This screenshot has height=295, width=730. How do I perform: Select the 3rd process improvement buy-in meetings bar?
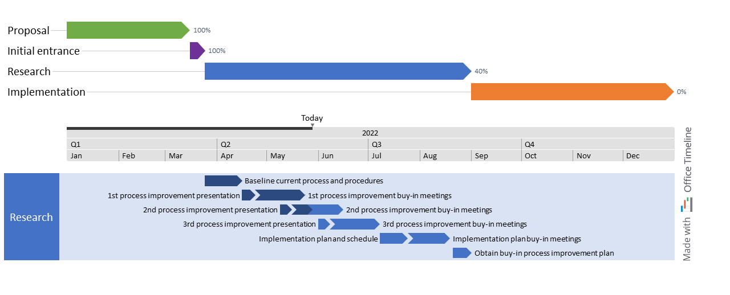point(354,224)
